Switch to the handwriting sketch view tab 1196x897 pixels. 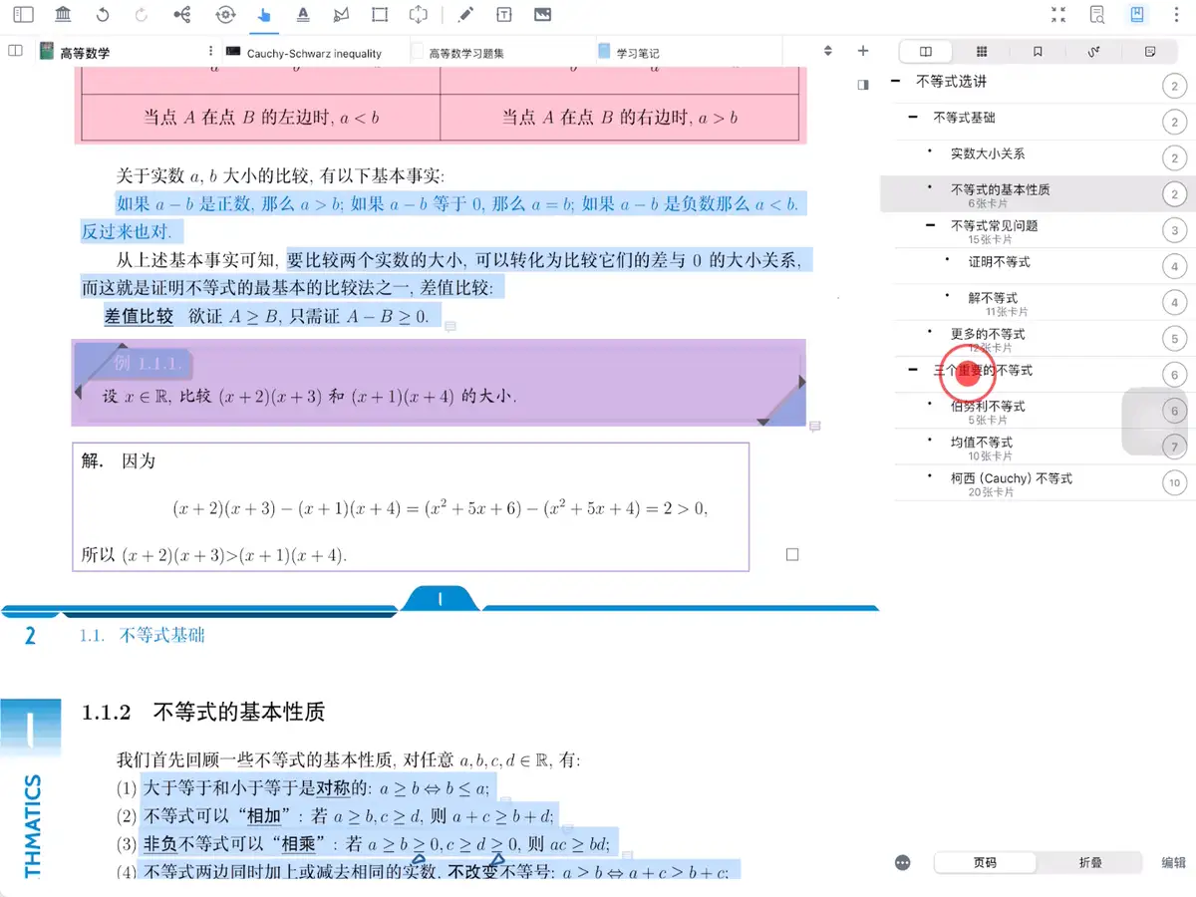pos(1094,51)
